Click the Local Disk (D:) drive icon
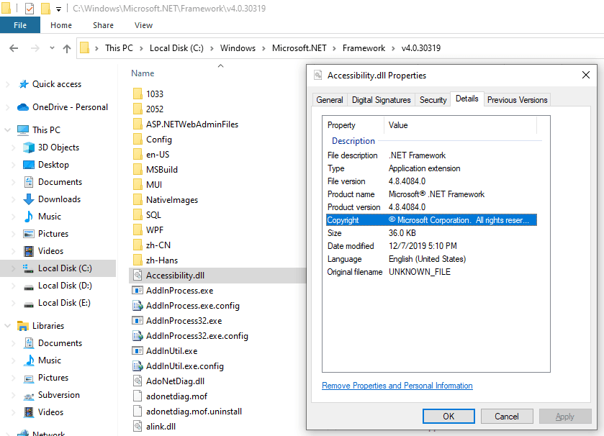The width and height of the screenshot is (604, 436). (29, 287)
